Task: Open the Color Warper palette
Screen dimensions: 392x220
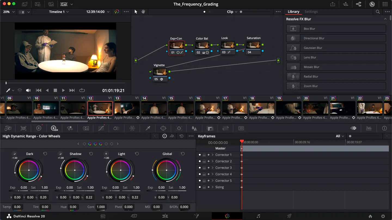Action: (x=132, y=128)
